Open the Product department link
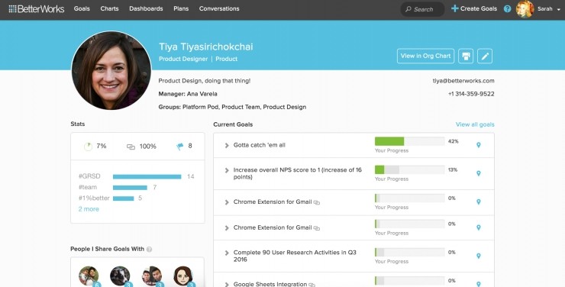The height and width of the screenshot is (287, 565). pos(226,59)
